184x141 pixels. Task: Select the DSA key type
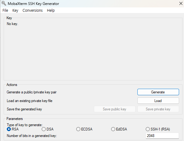pyautogui.click(x=48, y=129)
